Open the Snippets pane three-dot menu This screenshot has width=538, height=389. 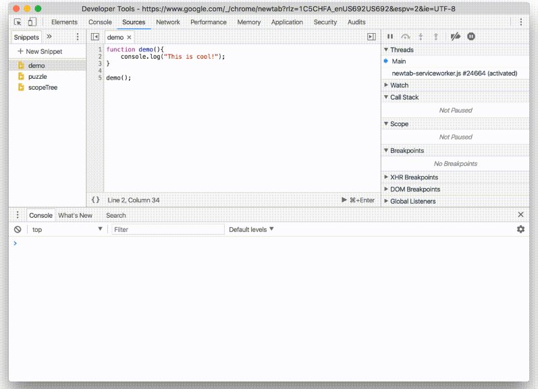click(78, 36)
